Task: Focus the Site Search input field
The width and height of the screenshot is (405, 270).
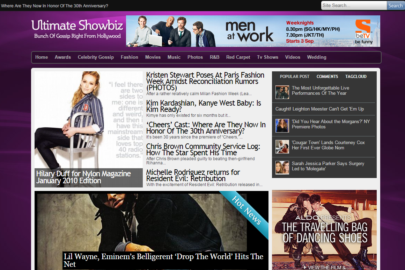Action: click(354, 6)
